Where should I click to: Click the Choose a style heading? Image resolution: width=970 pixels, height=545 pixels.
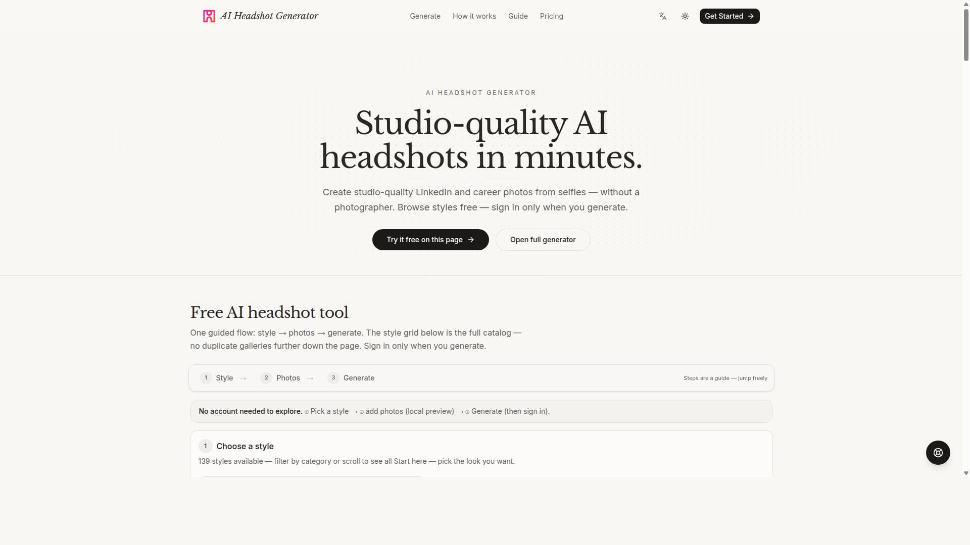click(245, 446)
